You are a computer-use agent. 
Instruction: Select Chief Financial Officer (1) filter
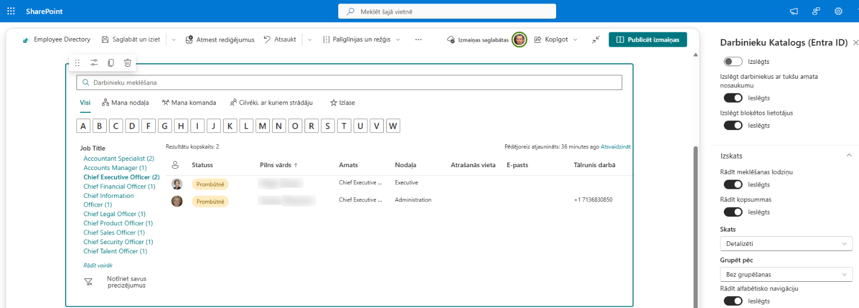[119, 187]
